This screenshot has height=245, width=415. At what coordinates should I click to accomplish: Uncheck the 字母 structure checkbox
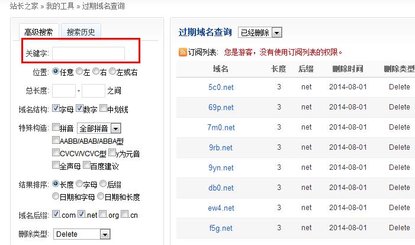click(56, 108)
